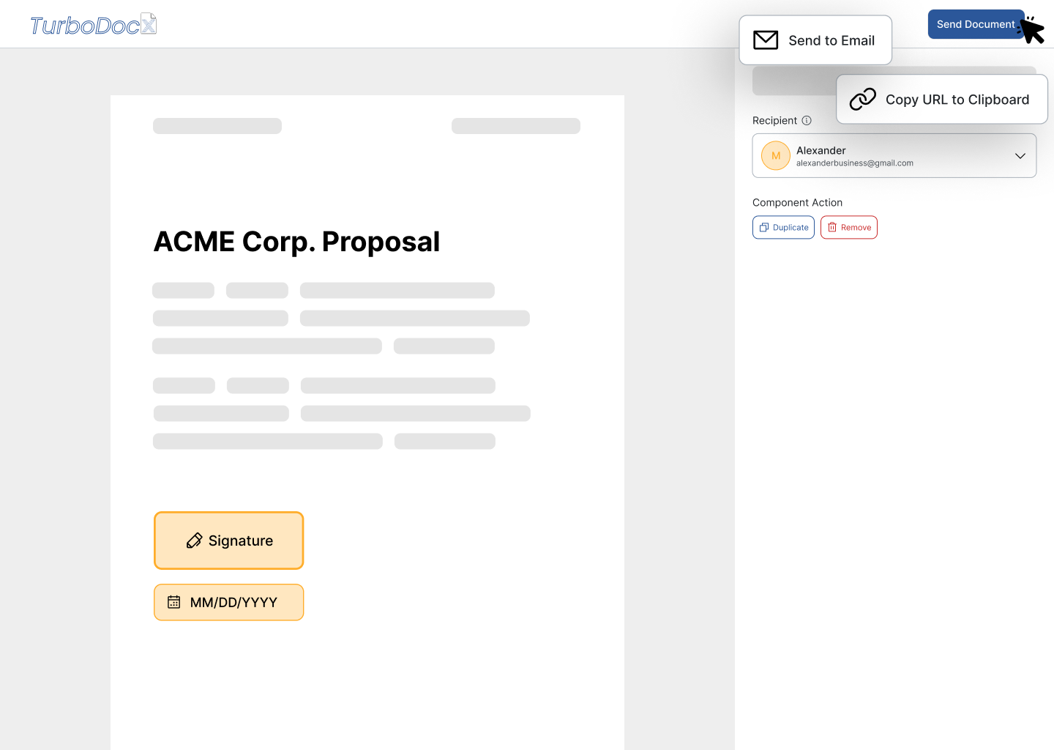This screenshot has width=1054, height=750.
Task: Click the orange M avatar for Alexander
Action: (x=776, y=156)
